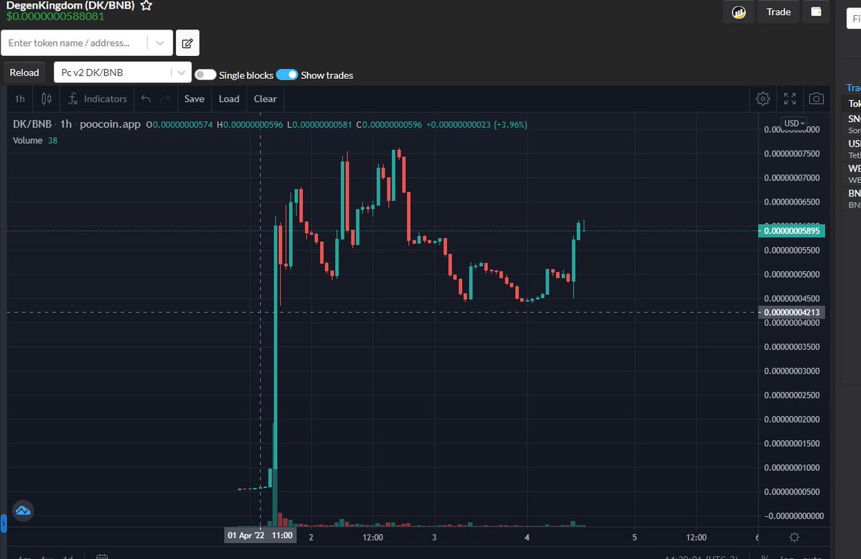The image size is (861, 559).
Task: Expand the token name input dropdown arrow
Action: [159, 43]
